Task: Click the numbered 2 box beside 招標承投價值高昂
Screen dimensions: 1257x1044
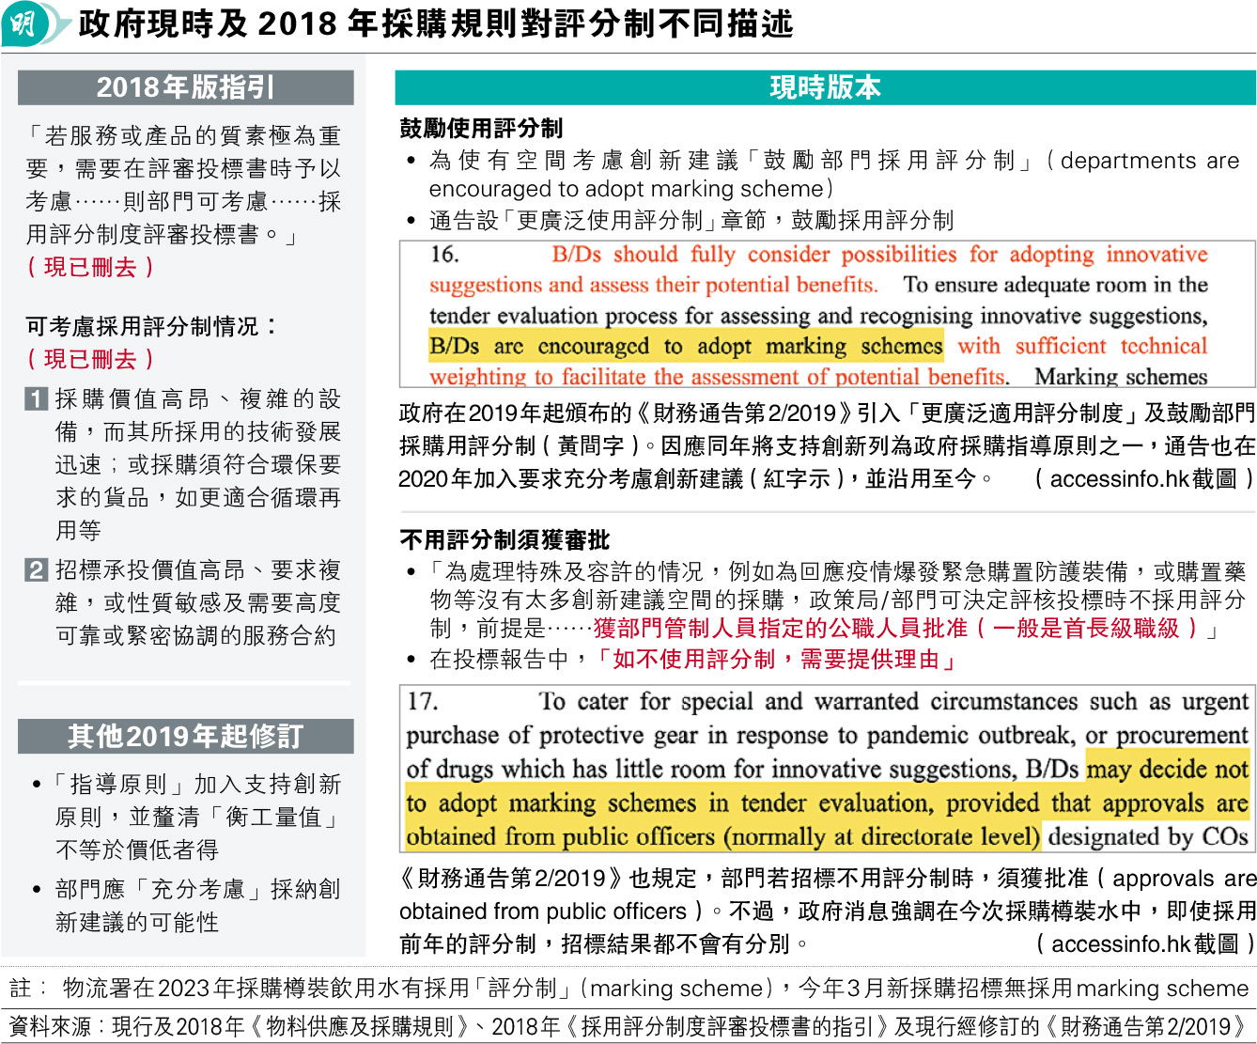Action: pyautogui.click(x=36, y=569)
